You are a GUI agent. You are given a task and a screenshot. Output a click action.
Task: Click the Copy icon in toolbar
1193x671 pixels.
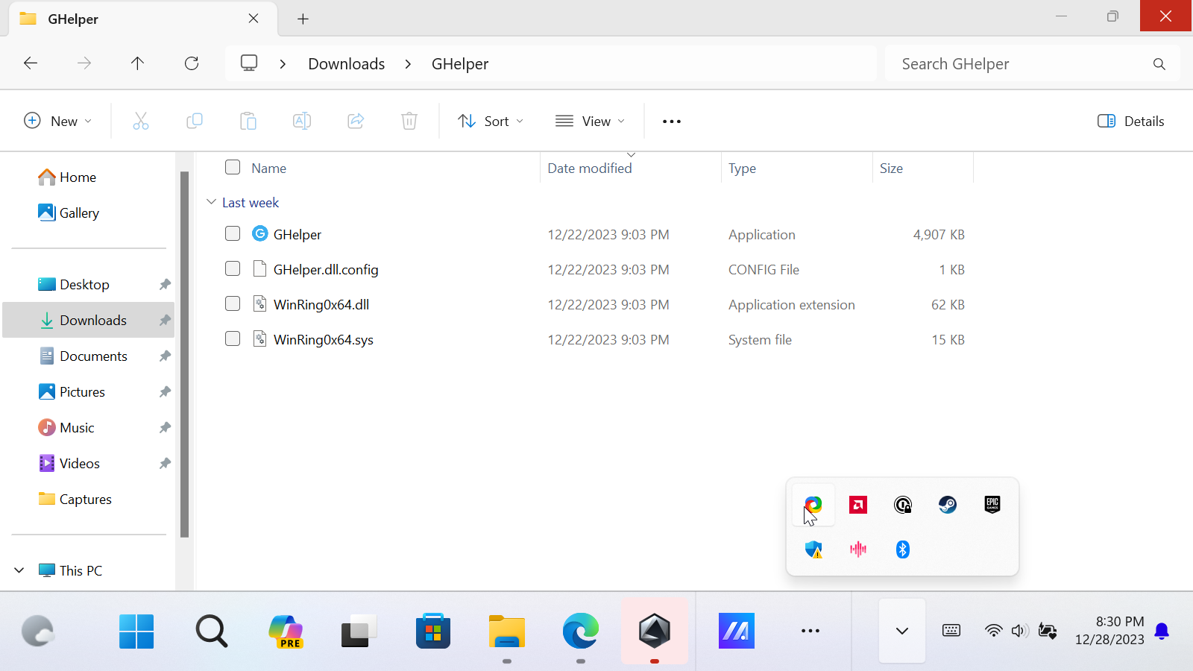194,121
